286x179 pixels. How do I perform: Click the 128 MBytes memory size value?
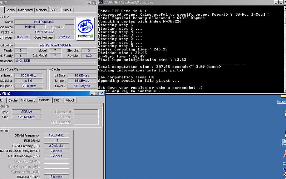click(26, 117)
